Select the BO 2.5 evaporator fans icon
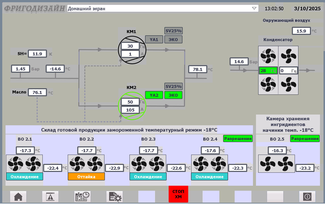The height and width of the screenshot is (204, 325). click(276, 164)
